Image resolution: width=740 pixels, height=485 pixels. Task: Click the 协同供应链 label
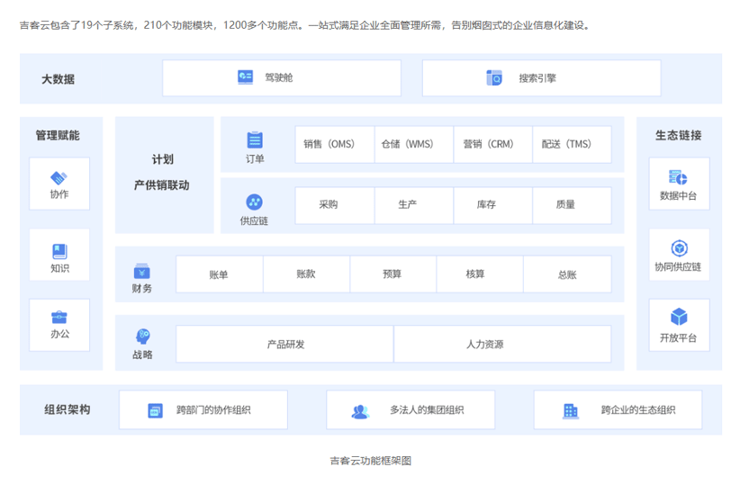pyautogui.click(x=678, y=267)
